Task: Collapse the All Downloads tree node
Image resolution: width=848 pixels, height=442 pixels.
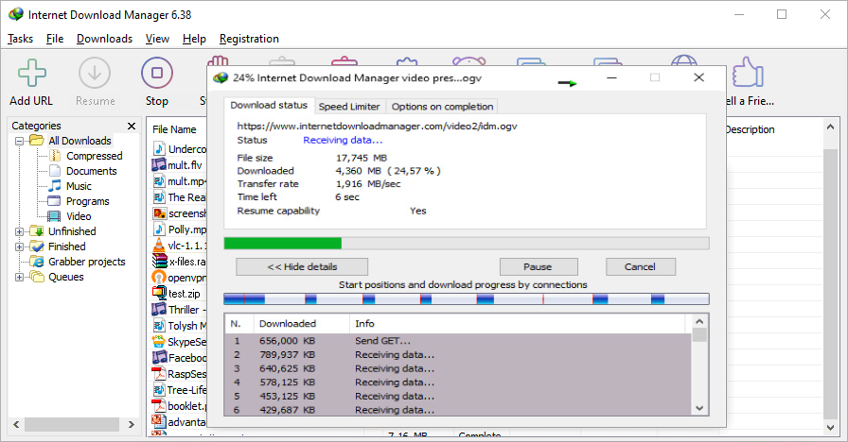Action: (x=20, y=141)
